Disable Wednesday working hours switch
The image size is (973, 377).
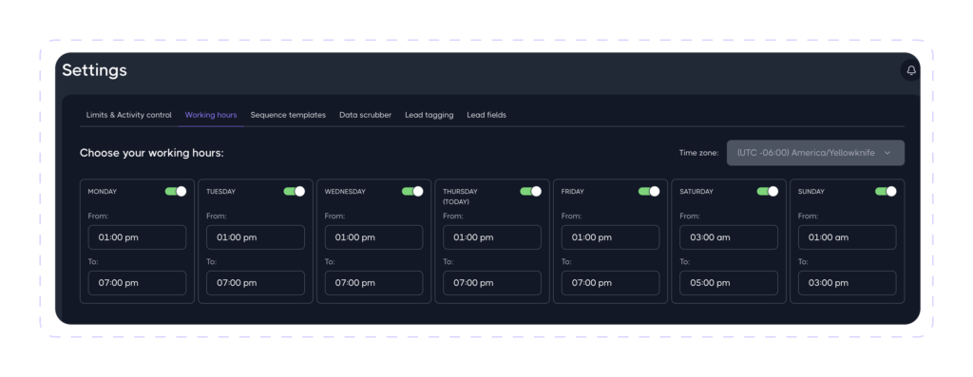[412, 192]
